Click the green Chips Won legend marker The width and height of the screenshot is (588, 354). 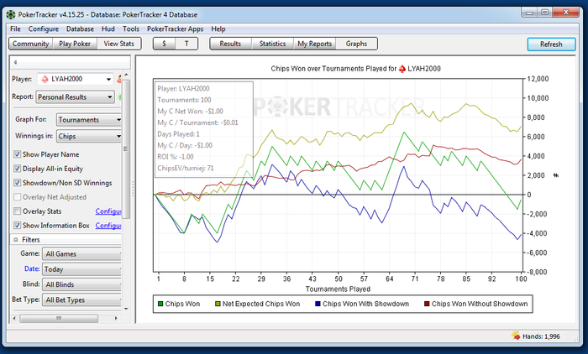pyautogui.click(x=160, y=304)
